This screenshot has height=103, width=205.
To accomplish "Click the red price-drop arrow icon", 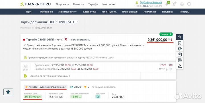I will pyautogui.click(x=171, y=40).
